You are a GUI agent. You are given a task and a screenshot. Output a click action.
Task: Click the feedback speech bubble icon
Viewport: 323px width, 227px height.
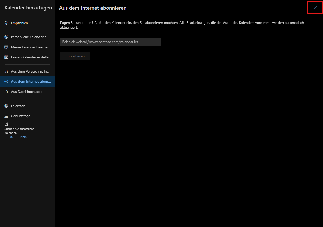(x=6, y=124)
